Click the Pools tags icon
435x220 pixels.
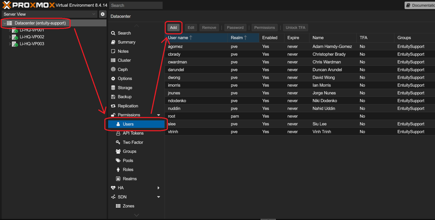pos(118,161)
